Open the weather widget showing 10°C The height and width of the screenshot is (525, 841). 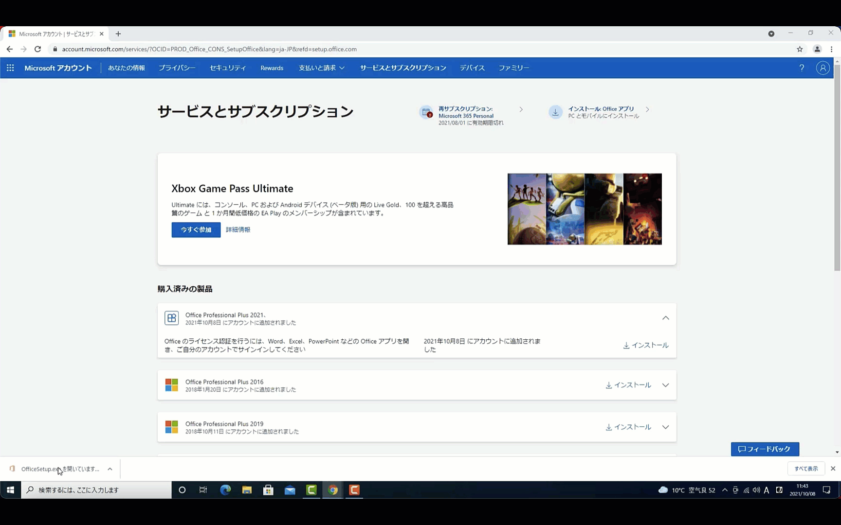(x=686, y=490)
